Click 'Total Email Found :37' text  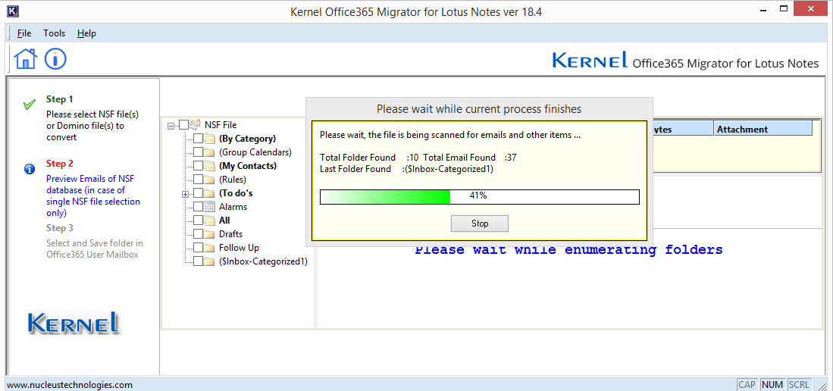point(470,158)
